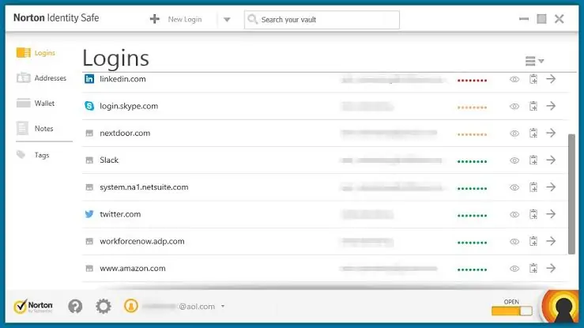Screen dimensions: 584x328
Task: Copy system.na1.netsuite.com credentials to clipboard
Action: coord(533,187)
